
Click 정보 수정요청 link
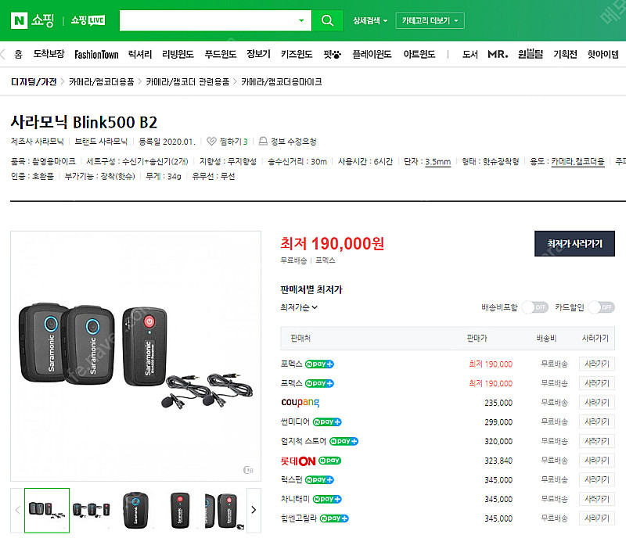pyautogui.click(x=293, y=142)
